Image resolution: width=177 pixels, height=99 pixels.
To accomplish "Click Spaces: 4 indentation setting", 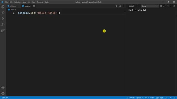I will point(139,98).
